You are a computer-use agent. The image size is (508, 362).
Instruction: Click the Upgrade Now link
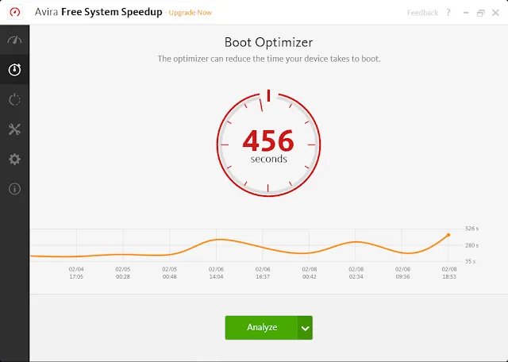tap(190, 13)
